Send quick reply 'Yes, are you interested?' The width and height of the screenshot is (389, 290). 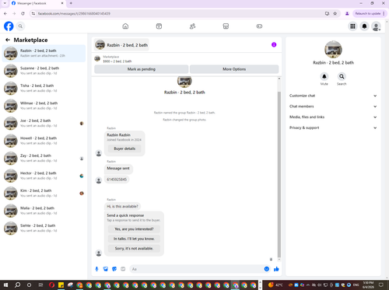click(134, 229)
